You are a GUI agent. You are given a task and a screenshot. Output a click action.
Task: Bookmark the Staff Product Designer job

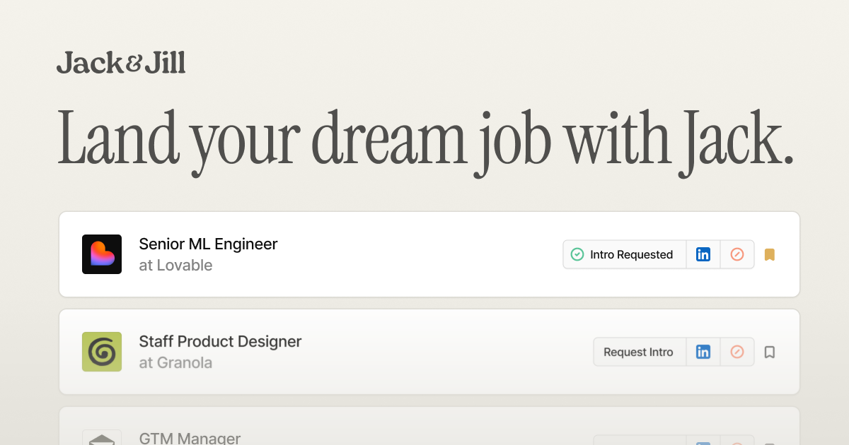[x=770, y=352]
